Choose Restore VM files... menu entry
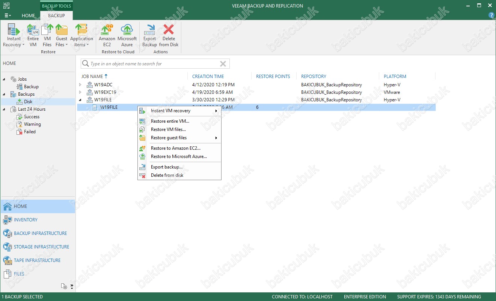Image resolution: width=496 pixels, height=301 pixels. tap(179, 129)
